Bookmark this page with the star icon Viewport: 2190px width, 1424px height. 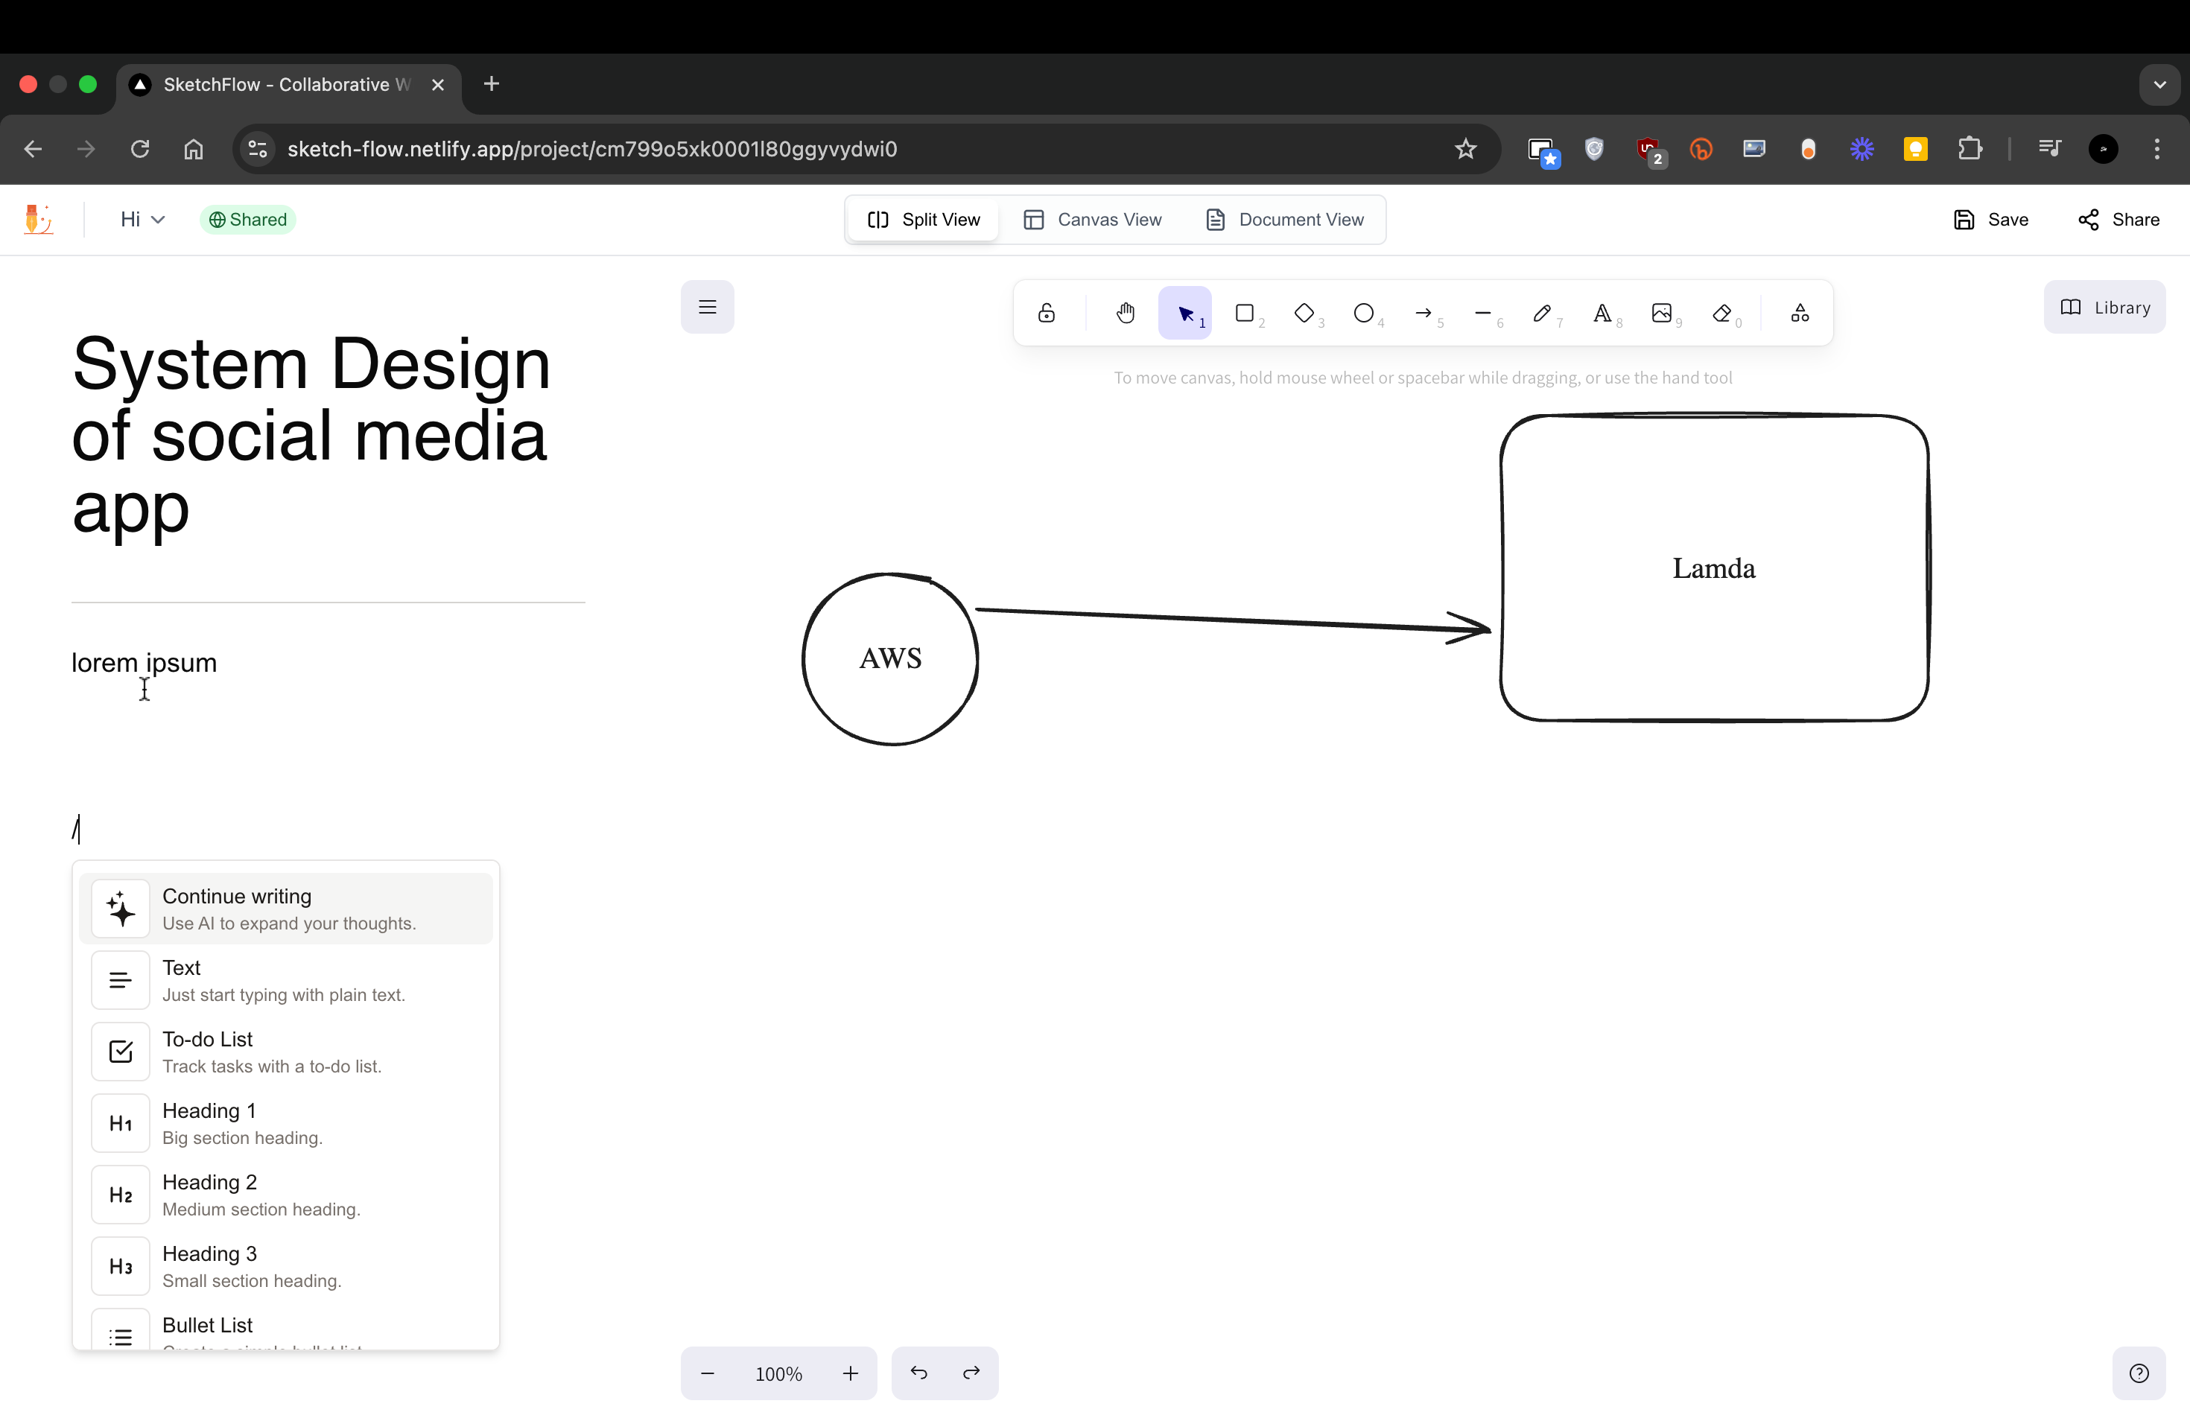click(1466, 149)
